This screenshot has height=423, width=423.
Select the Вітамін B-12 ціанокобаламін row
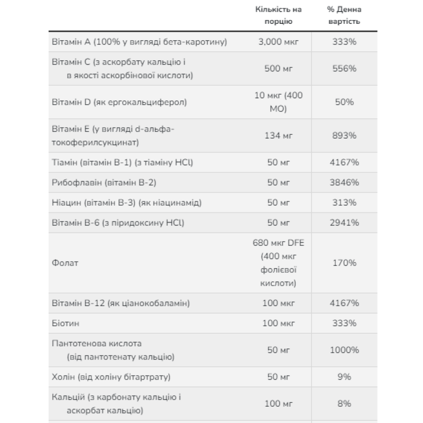tap(213, 303)
